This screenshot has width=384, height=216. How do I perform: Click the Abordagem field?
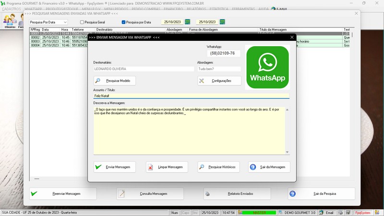click(x=219, y=69)
